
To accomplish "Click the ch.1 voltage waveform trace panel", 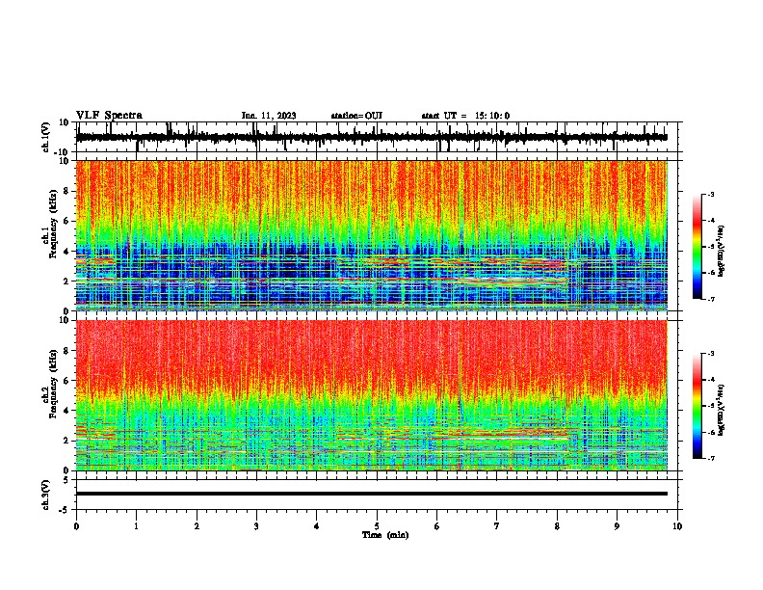I will click(x=379, y=137).
